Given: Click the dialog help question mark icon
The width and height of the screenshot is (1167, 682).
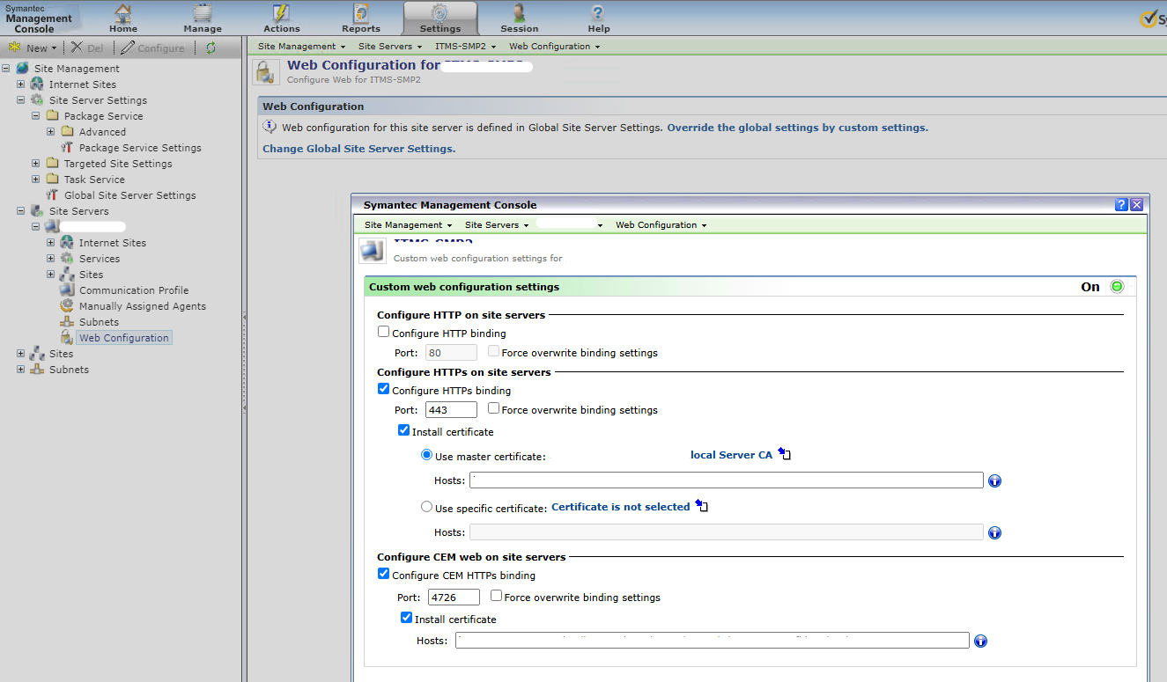Looking at the screenshot, I should (x=1121, y=205).
